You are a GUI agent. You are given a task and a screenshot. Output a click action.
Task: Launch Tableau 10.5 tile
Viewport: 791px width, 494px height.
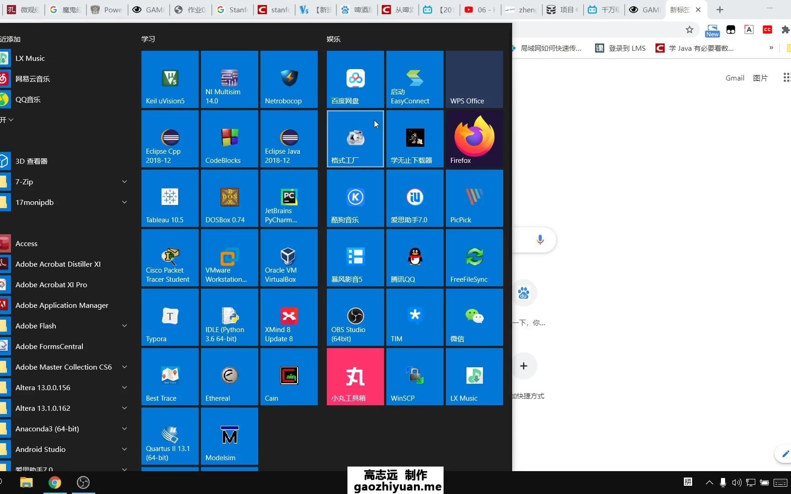click(170, 198)
